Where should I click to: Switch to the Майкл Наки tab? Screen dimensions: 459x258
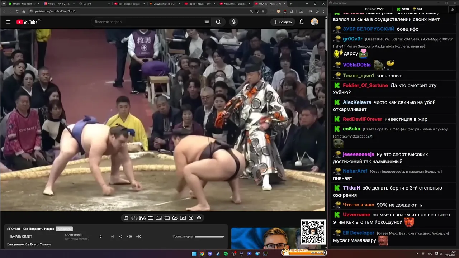[235, 4]
